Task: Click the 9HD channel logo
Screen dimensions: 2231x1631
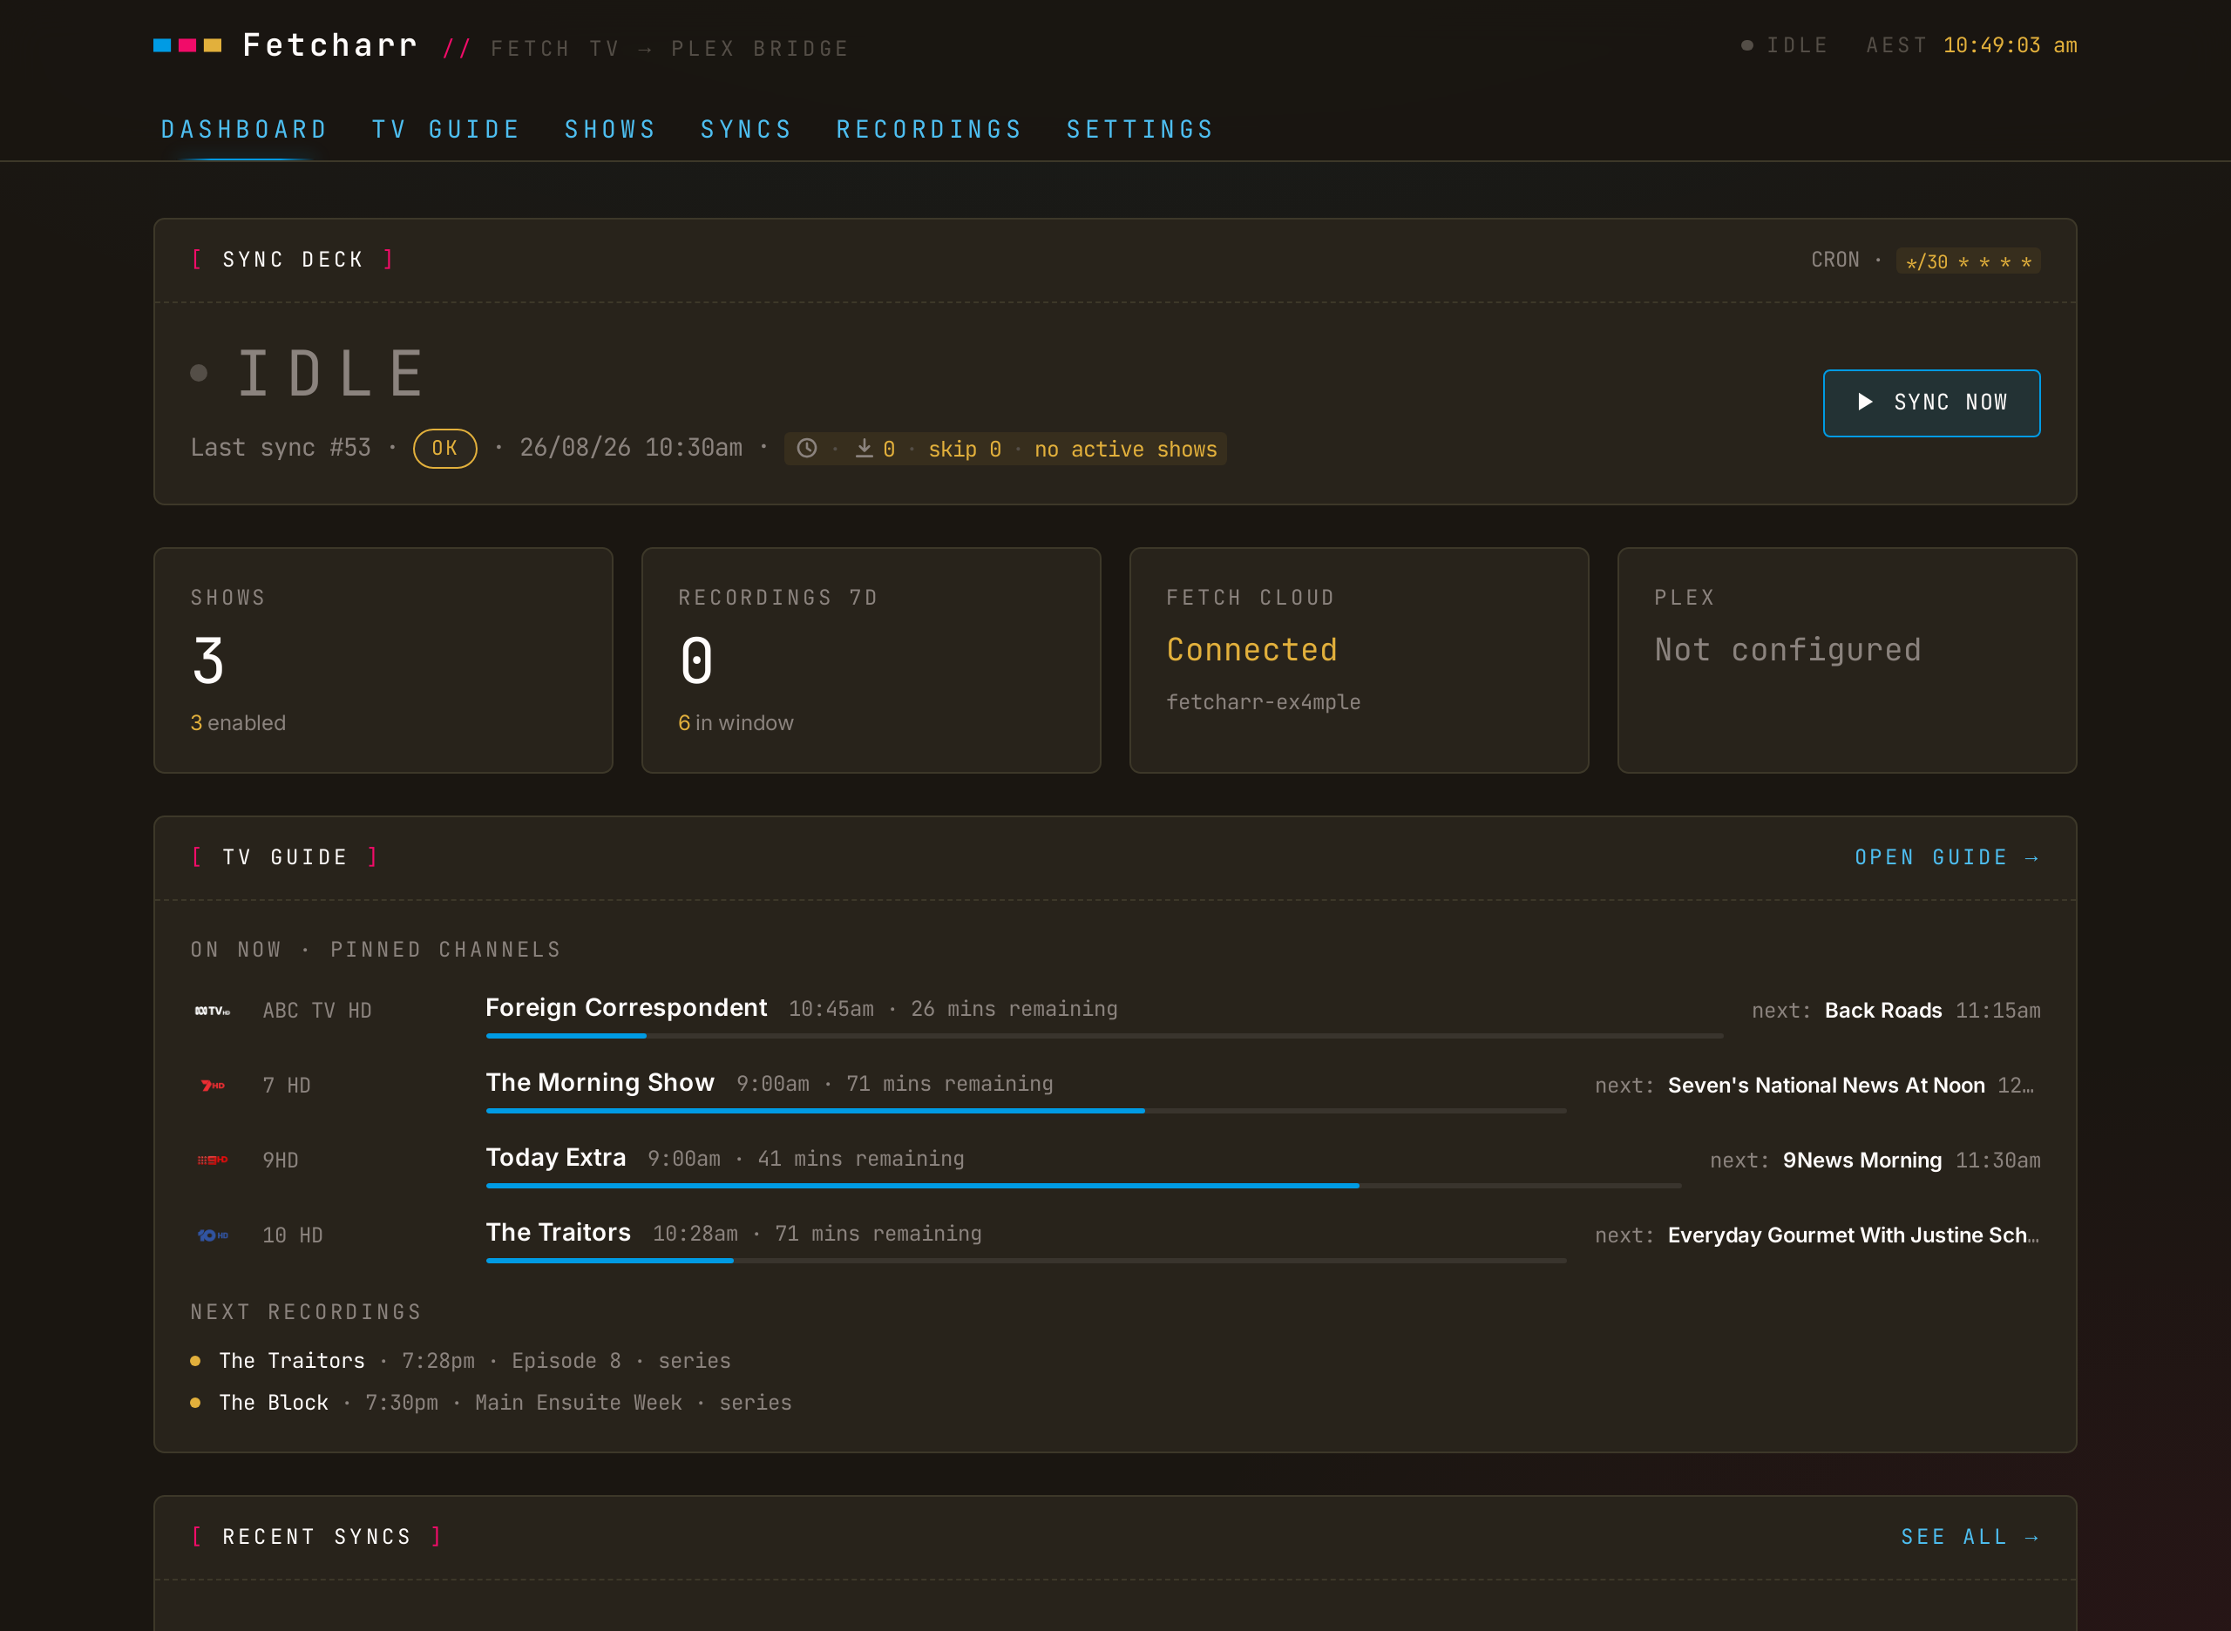Action: (x=213, y=1160)
